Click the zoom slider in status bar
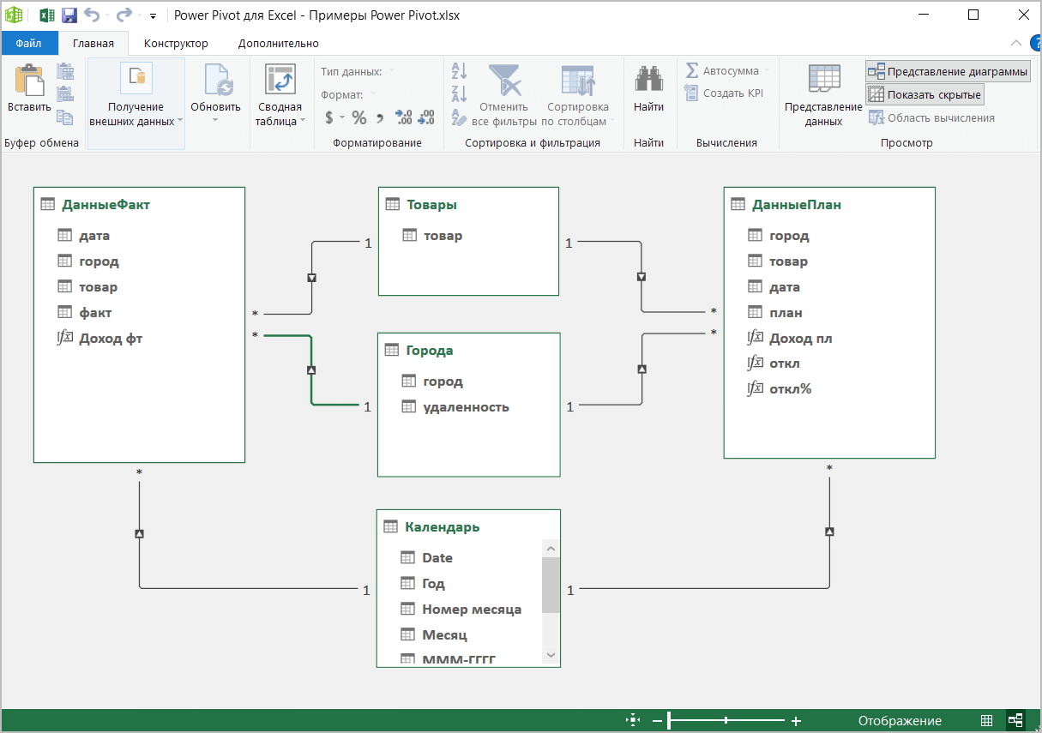1042x733 pixels. click(726, 721)
